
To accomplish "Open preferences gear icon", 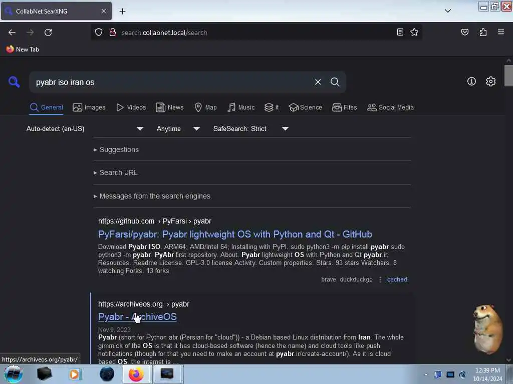I will pos(490,81).
